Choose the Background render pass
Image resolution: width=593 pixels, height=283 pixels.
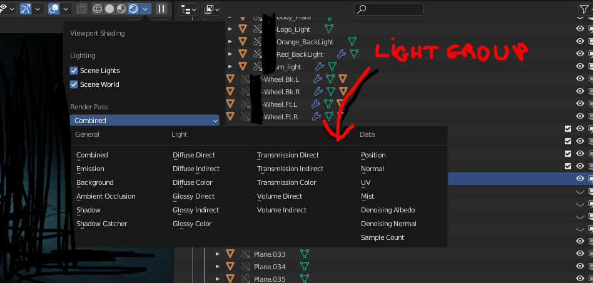coord(94,182)
